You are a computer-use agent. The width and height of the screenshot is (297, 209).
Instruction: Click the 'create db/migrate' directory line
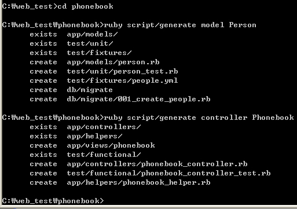[71, 90]
